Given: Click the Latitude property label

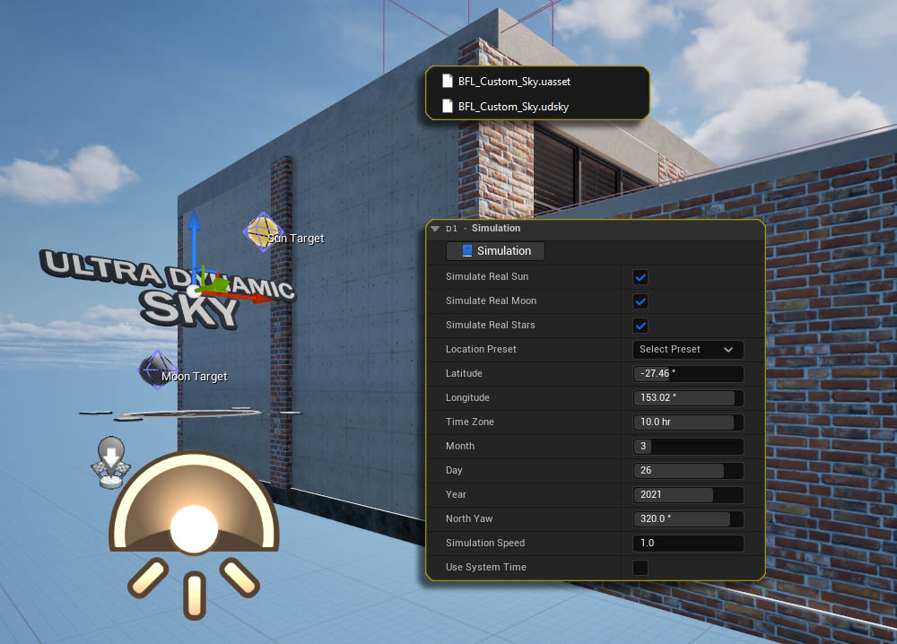Looking at the screenshot, I should click(464, 373).
